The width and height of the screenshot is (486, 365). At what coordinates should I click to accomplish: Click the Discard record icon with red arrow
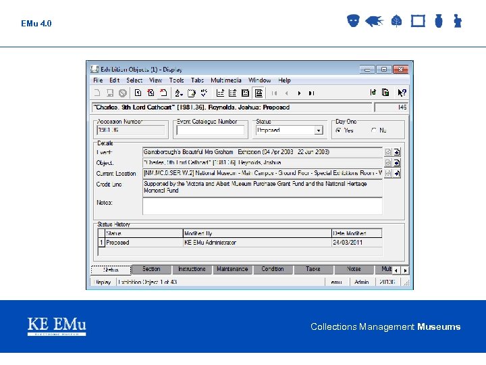[x=163, y=93]
